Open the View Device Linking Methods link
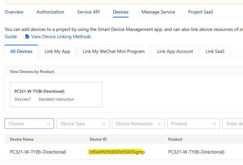The image size is (243, 165). pyautogui.click(x=61, y=36)
